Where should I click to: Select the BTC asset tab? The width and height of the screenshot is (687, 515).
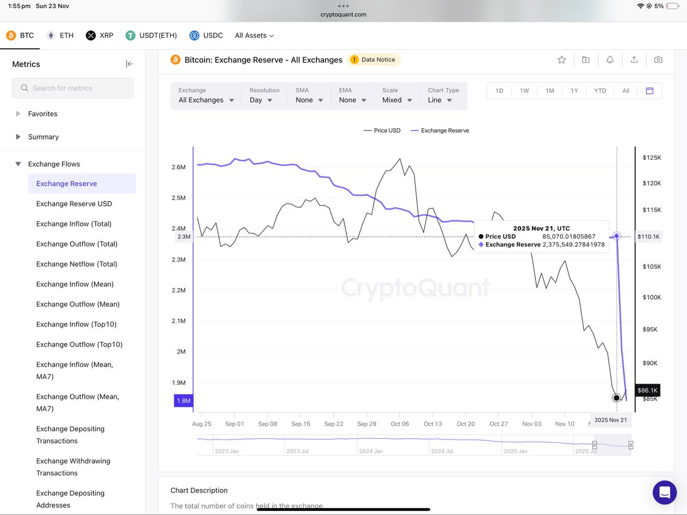(x=20, y=35)
